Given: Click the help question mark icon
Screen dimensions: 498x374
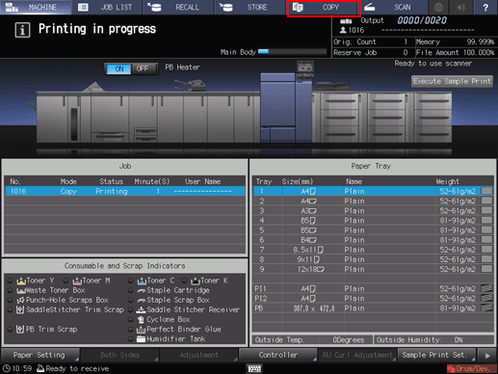Looking at the screenshot, I should pyautogui.click(x=485, y=7).
